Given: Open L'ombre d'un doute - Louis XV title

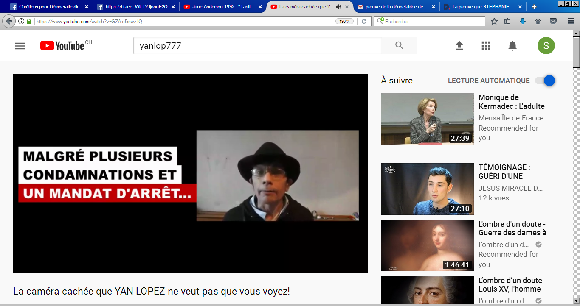Looking at the screenshot, I should coord(512,284).
